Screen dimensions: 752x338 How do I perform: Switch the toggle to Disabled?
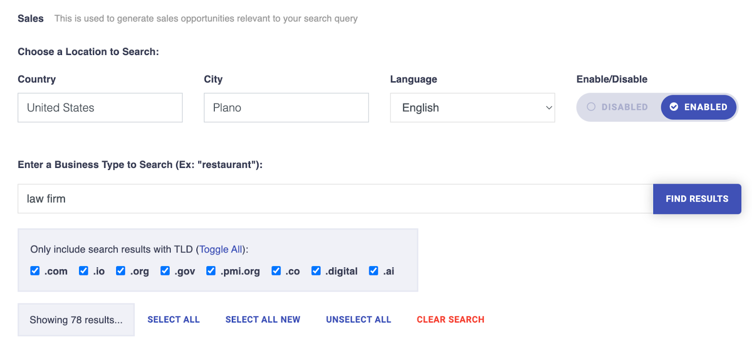(x=618, y=107)
